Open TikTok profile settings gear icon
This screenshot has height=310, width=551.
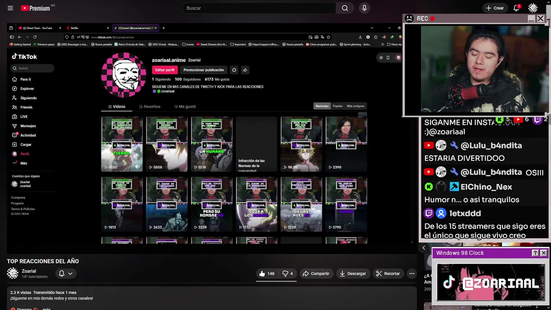point(234,70)
